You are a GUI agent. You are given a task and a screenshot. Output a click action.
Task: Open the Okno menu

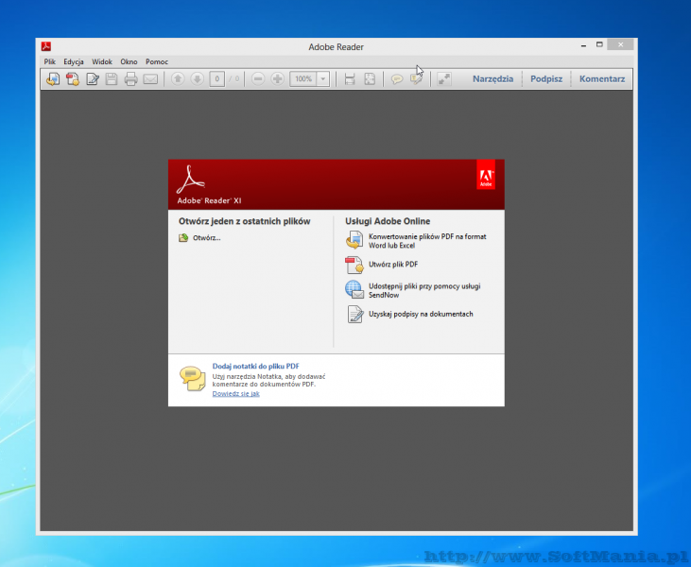click(129, 61)
